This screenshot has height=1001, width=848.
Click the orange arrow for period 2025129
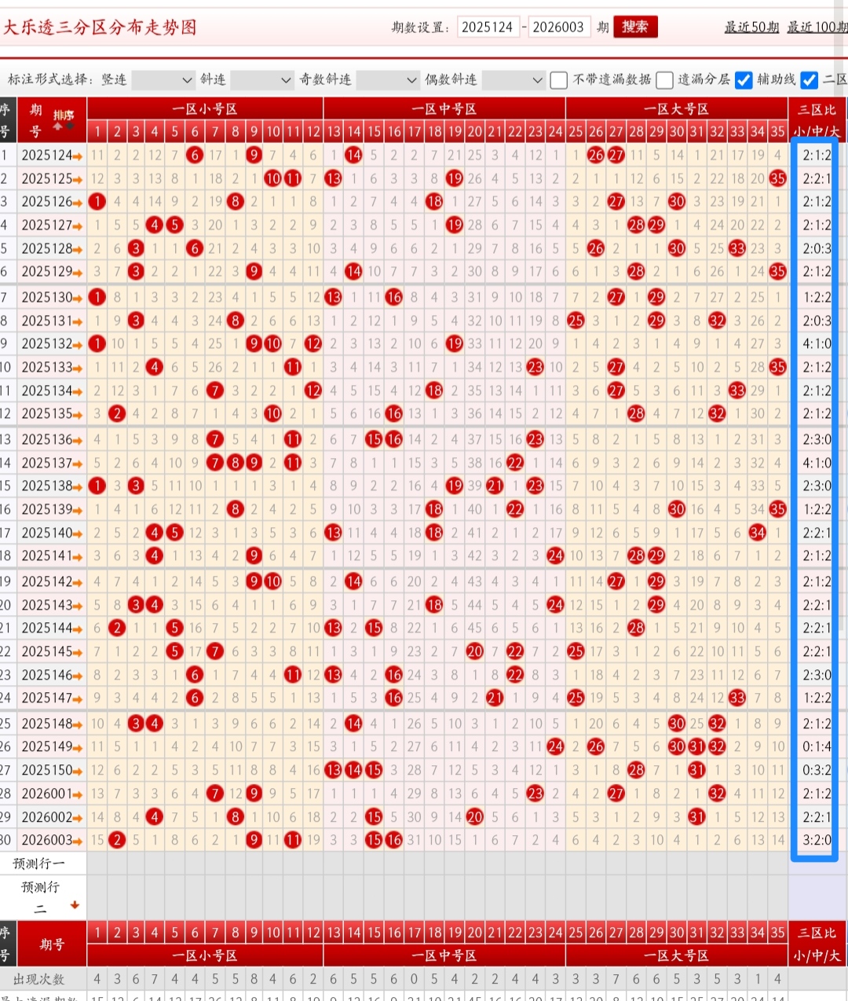click(x=78, y=272)
